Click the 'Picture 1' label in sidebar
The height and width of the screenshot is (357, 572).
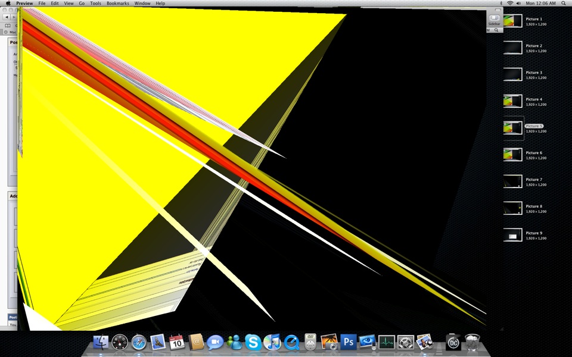click(x=534, y=19)
